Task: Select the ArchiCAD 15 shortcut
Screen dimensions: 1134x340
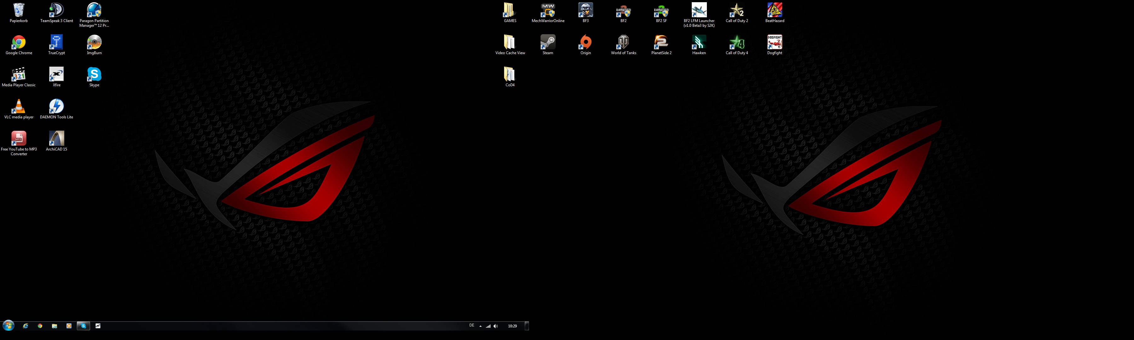Action: pos(56,141)
